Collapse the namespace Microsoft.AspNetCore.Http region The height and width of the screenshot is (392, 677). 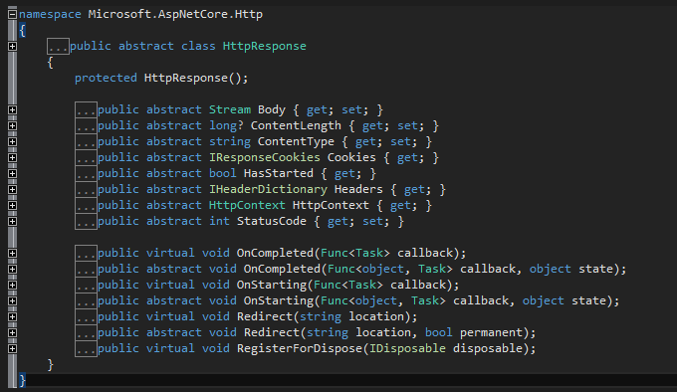tap(13, 14)
